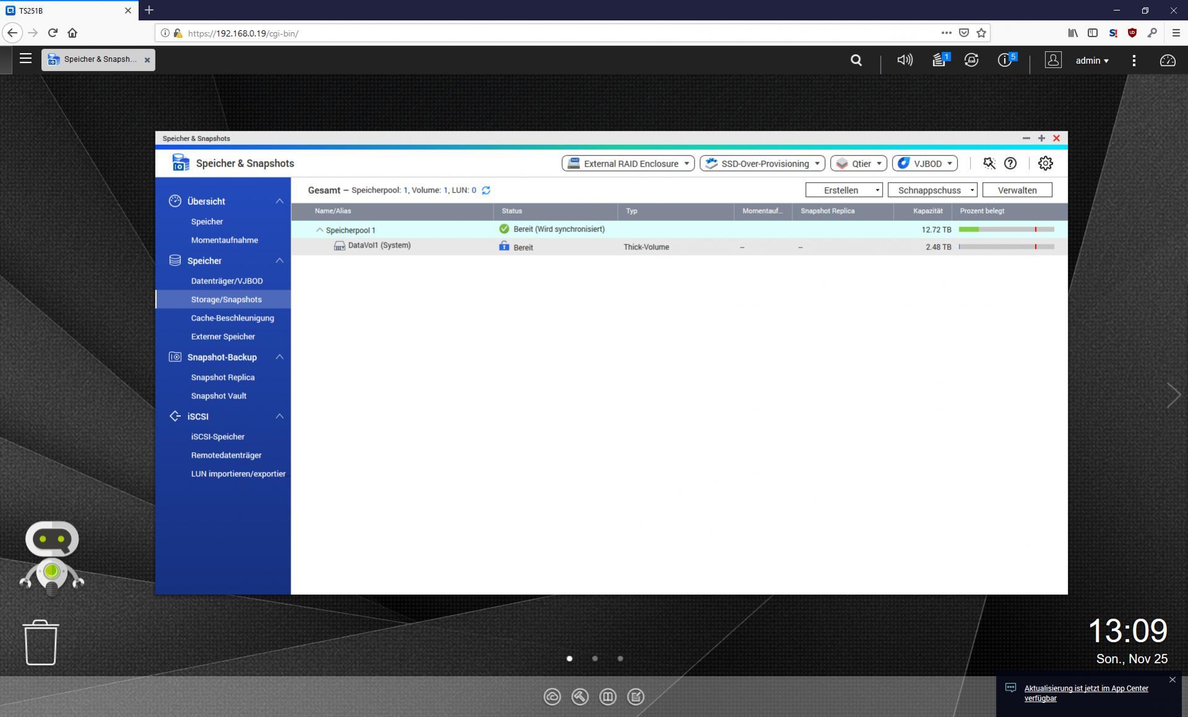The image size is (1188, 717).
Task: Open Cache-Beschleunigung in sidebar
Action: (x=233, y=318)
